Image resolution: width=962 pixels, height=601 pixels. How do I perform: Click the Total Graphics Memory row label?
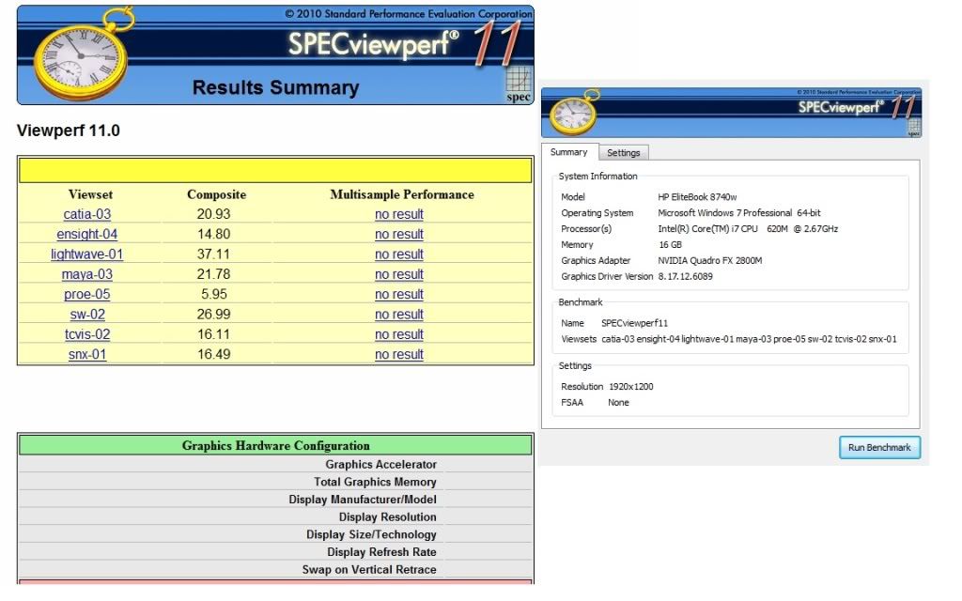[375, 482]
